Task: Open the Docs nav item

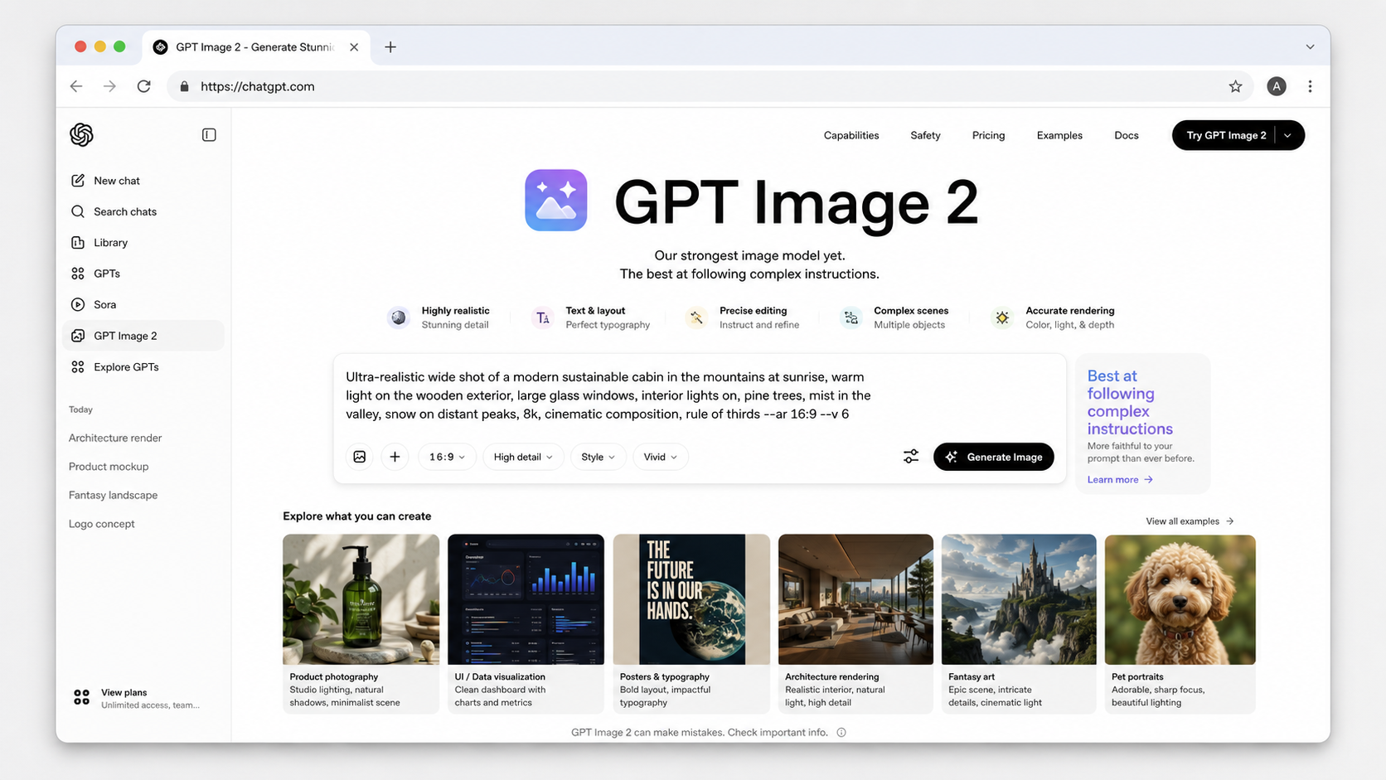Action: point(1127,135)
